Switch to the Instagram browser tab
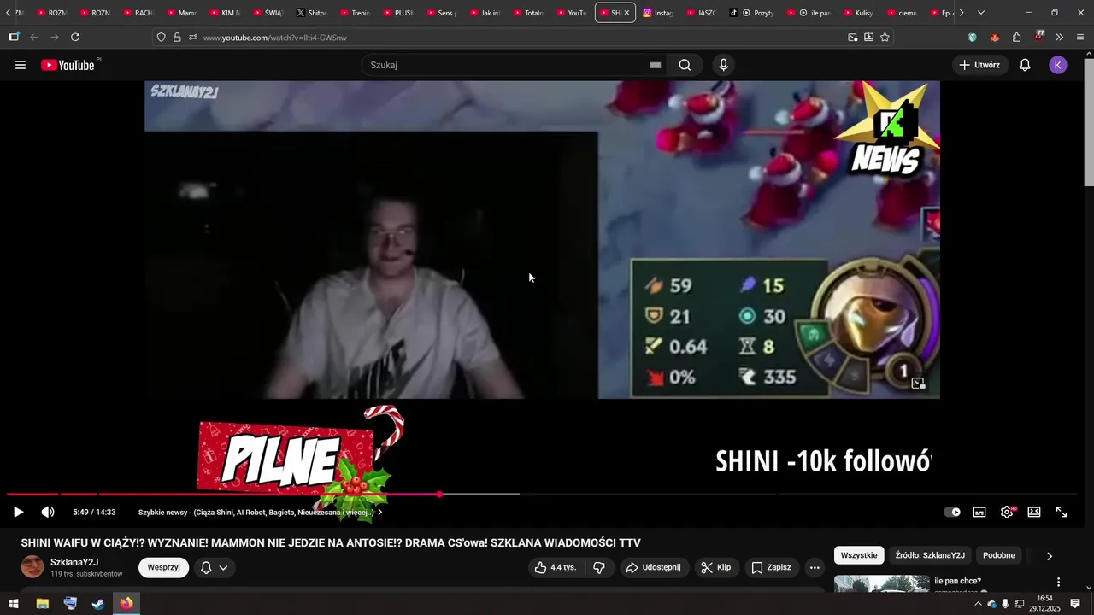This screenshot has width=1094, height=615. click(x=657, y=13)
